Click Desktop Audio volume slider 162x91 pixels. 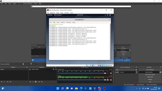click(x=82, y=73)
